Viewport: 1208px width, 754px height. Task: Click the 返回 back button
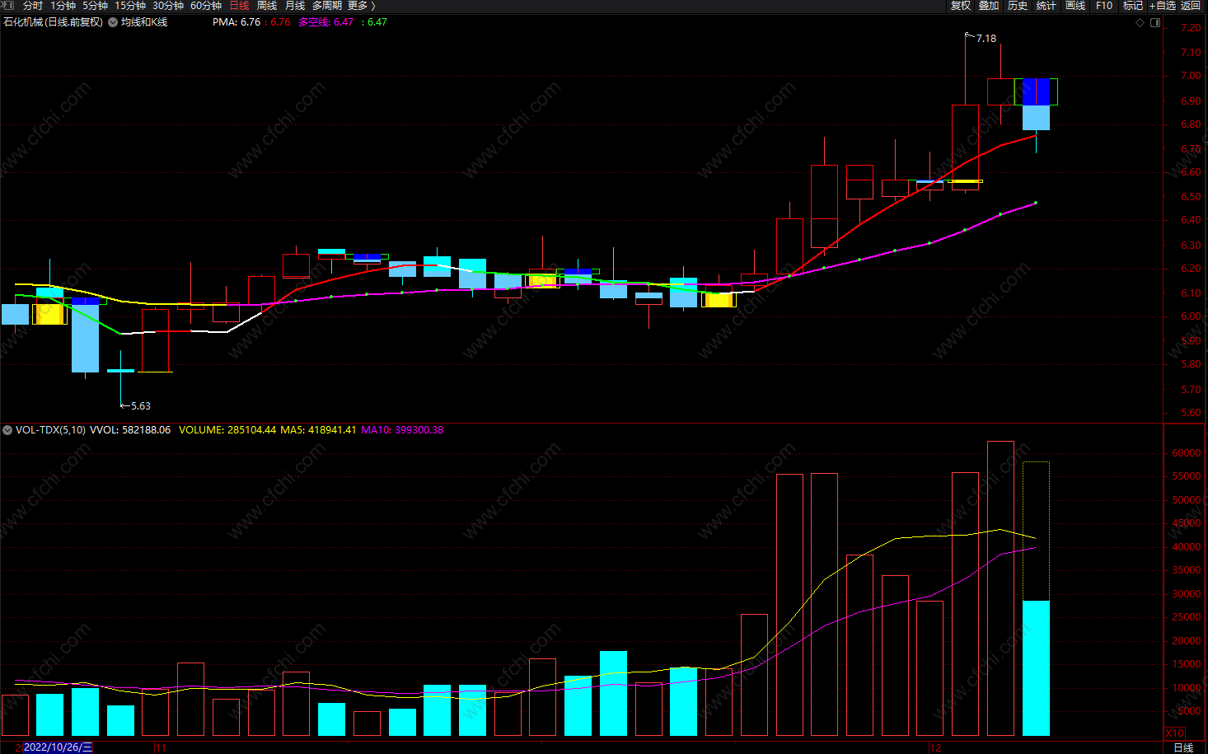pyautogui.click(x=1191, y=6)
